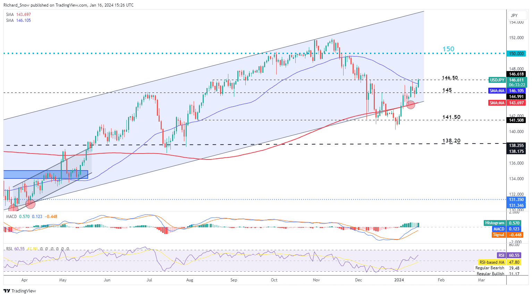Click the RSI indicator legend

tap(37, 249)
